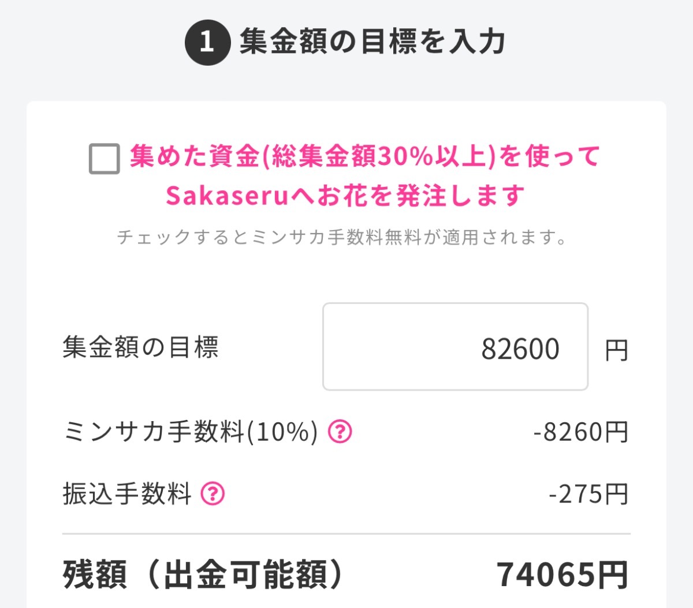The width and height of the screenshot is (693, 608).
Task: Click the -8260円 fee amount
Action: tap(580, 431)
